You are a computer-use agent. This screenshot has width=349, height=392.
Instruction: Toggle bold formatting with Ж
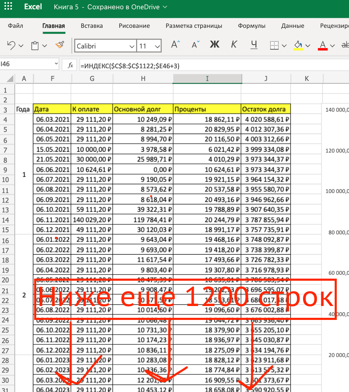pyautogui.click(x=215, y=45)
